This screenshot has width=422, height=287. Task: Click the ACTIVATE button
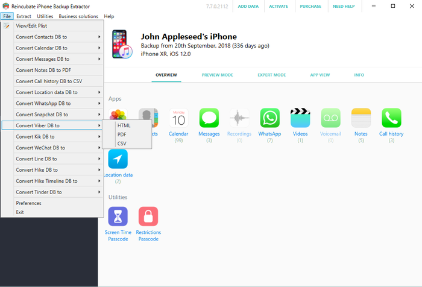279,6
